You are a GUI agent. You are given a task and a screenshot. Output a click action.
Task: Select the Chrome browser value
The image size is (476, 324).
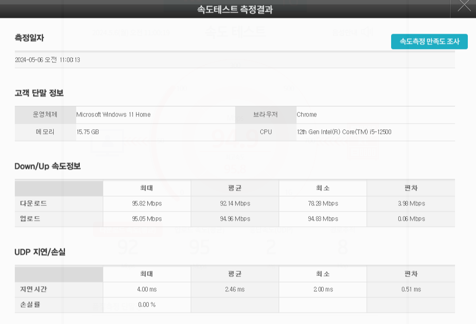[x=307, y=114]
